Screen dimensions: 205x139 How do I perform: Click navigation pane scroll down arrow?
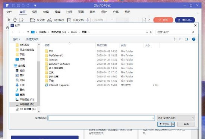(39, 111)
